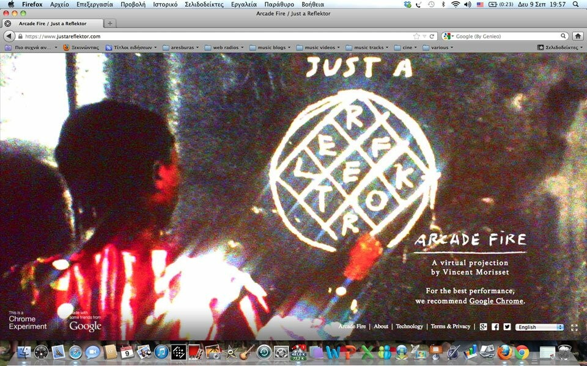Screen dimensions: 587x366
Task: Share the page via the Twitter icon
Action: [507, 327]
